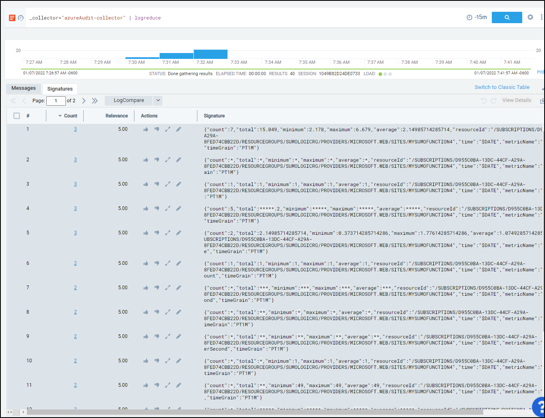Image resolution: width=545 pixels, height=418 pixels.
Task: Thumbs up signature row 10
Action: [x=146, y=361]
